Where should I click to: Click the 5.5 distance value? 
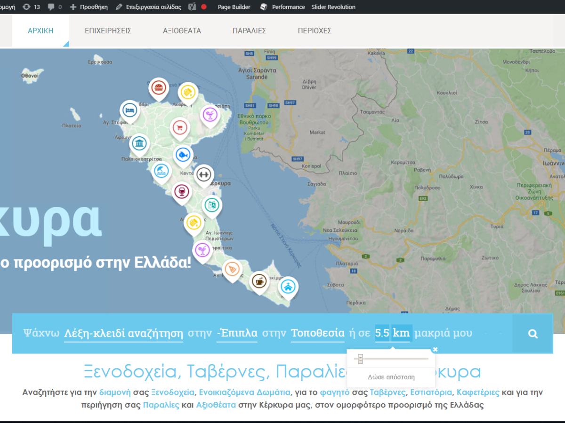tap(382, 333)
